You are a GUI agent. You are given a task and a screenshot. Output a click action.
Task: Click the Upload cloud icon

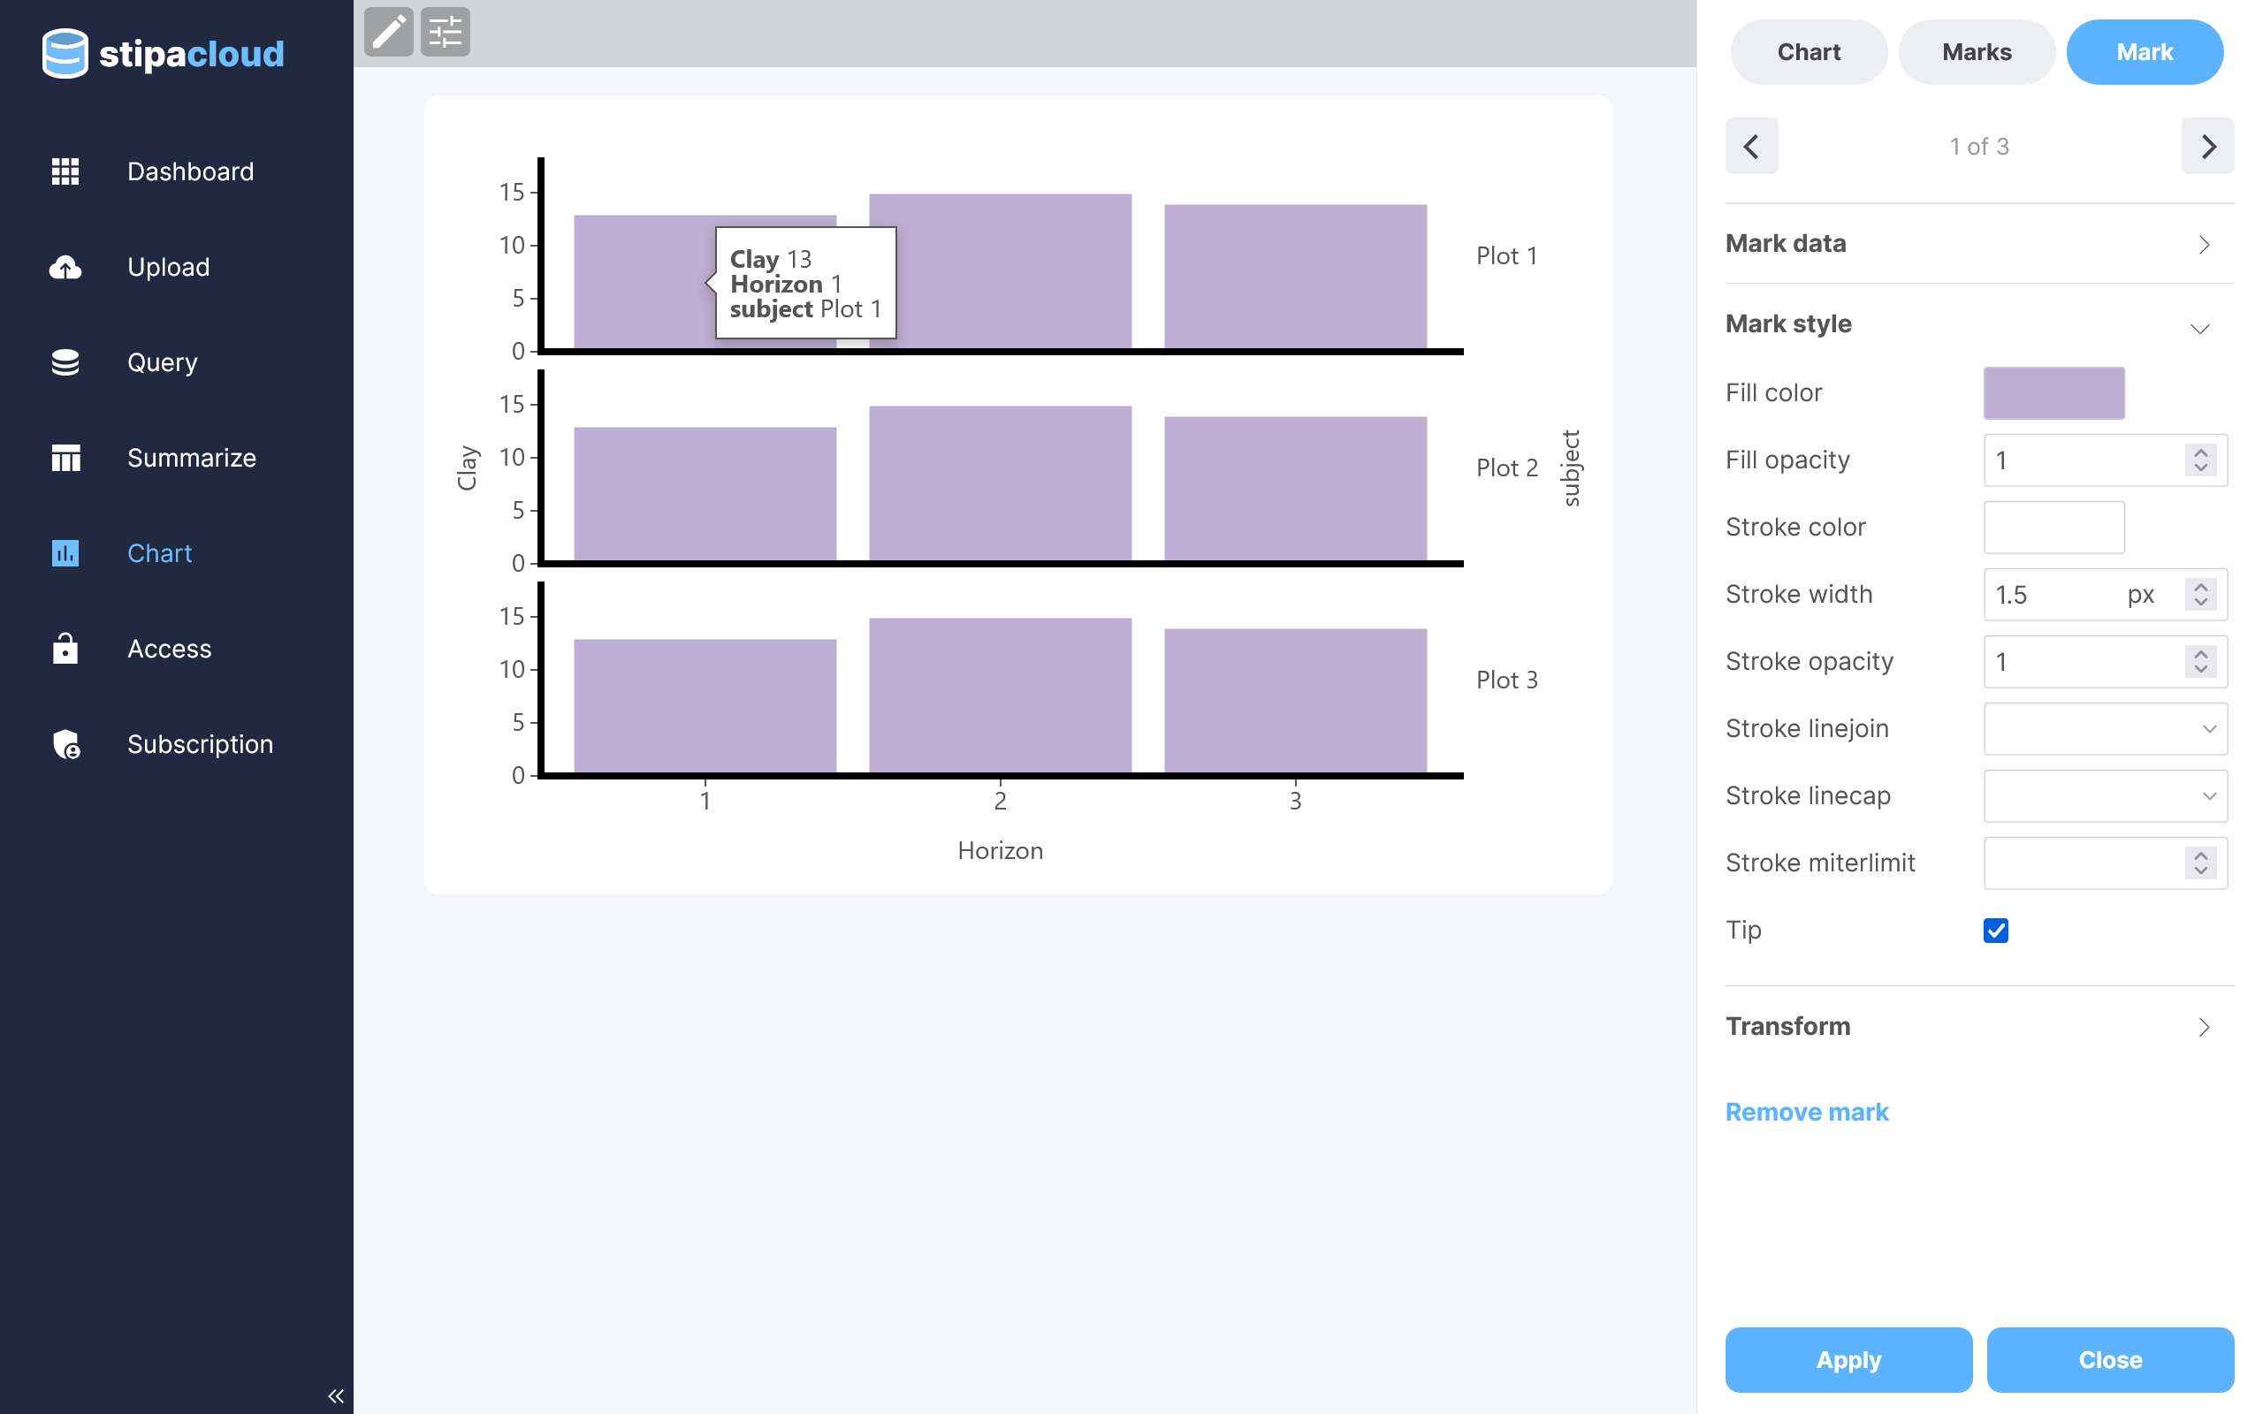click(x=65, y=268)
